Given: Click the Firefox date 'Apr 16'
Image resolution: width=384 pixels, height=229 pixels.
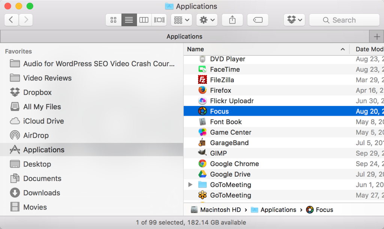Looking at the screenshot, I should [x=370, y=91].
